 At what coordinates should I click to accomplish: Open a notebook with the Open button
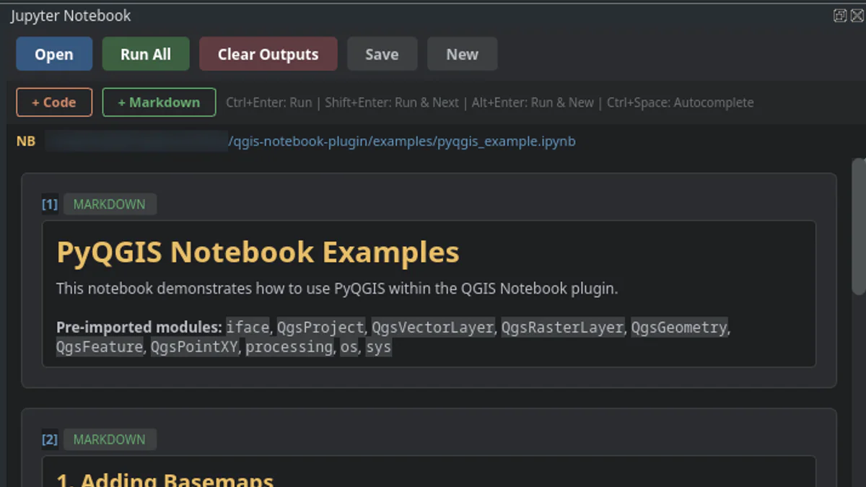click(53, 53)
